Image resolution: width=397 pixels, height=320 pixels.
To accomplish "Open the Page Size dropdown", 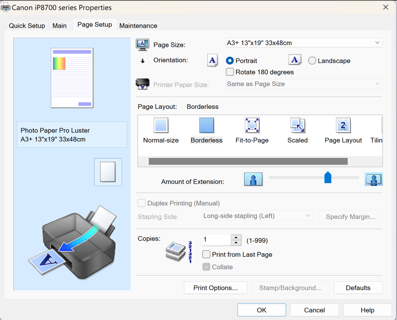I will (304, 43).
